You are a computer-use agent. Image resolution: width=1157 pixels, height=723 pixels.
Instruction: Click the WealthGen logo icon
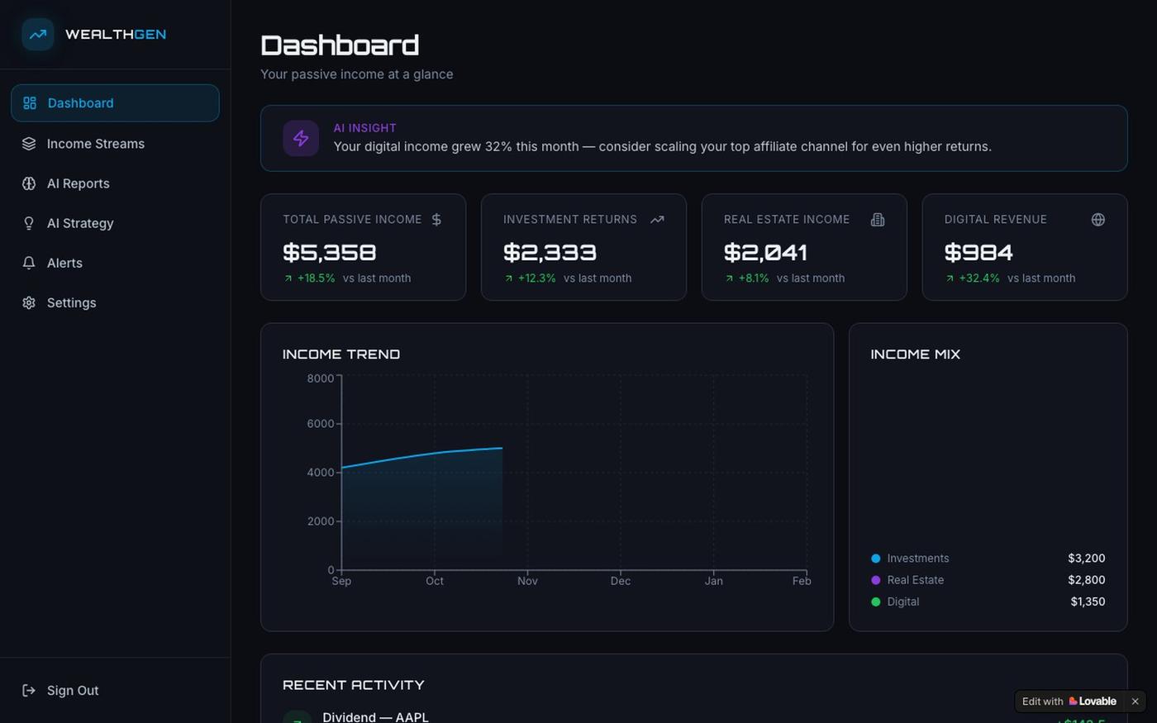pos(38,35)
